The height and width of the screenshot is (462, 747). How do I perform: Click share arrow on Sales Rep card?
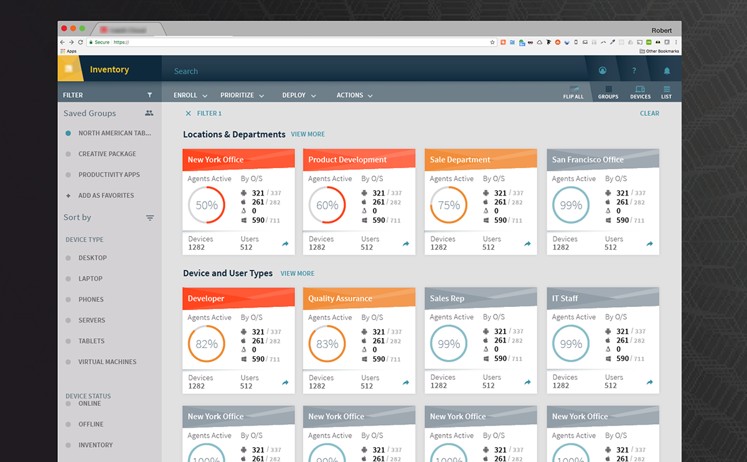pyautogui.click(x=527, y=382)
